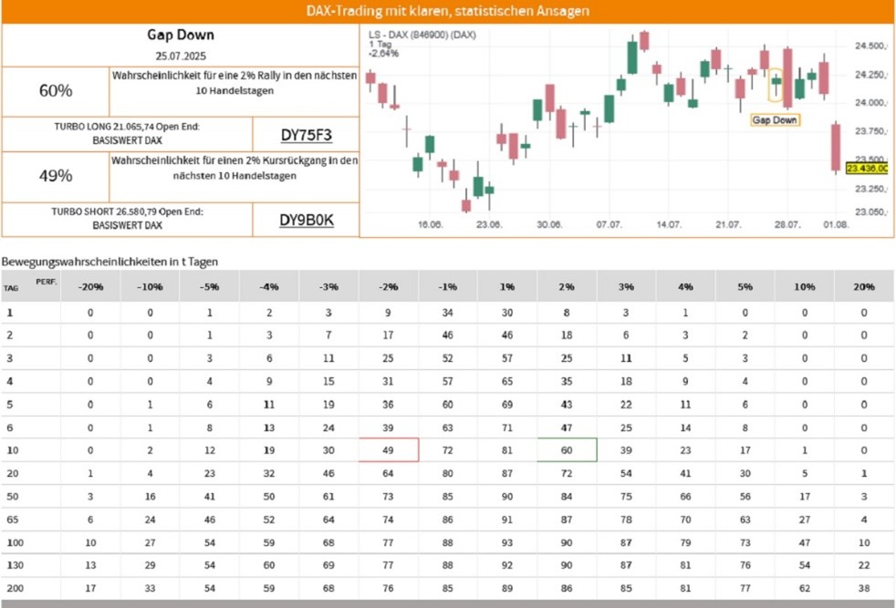Click the "41" cell in the day 50 row, -5% column
The image size is (896, 608).
pyautogui.click(x=210, y=497)
